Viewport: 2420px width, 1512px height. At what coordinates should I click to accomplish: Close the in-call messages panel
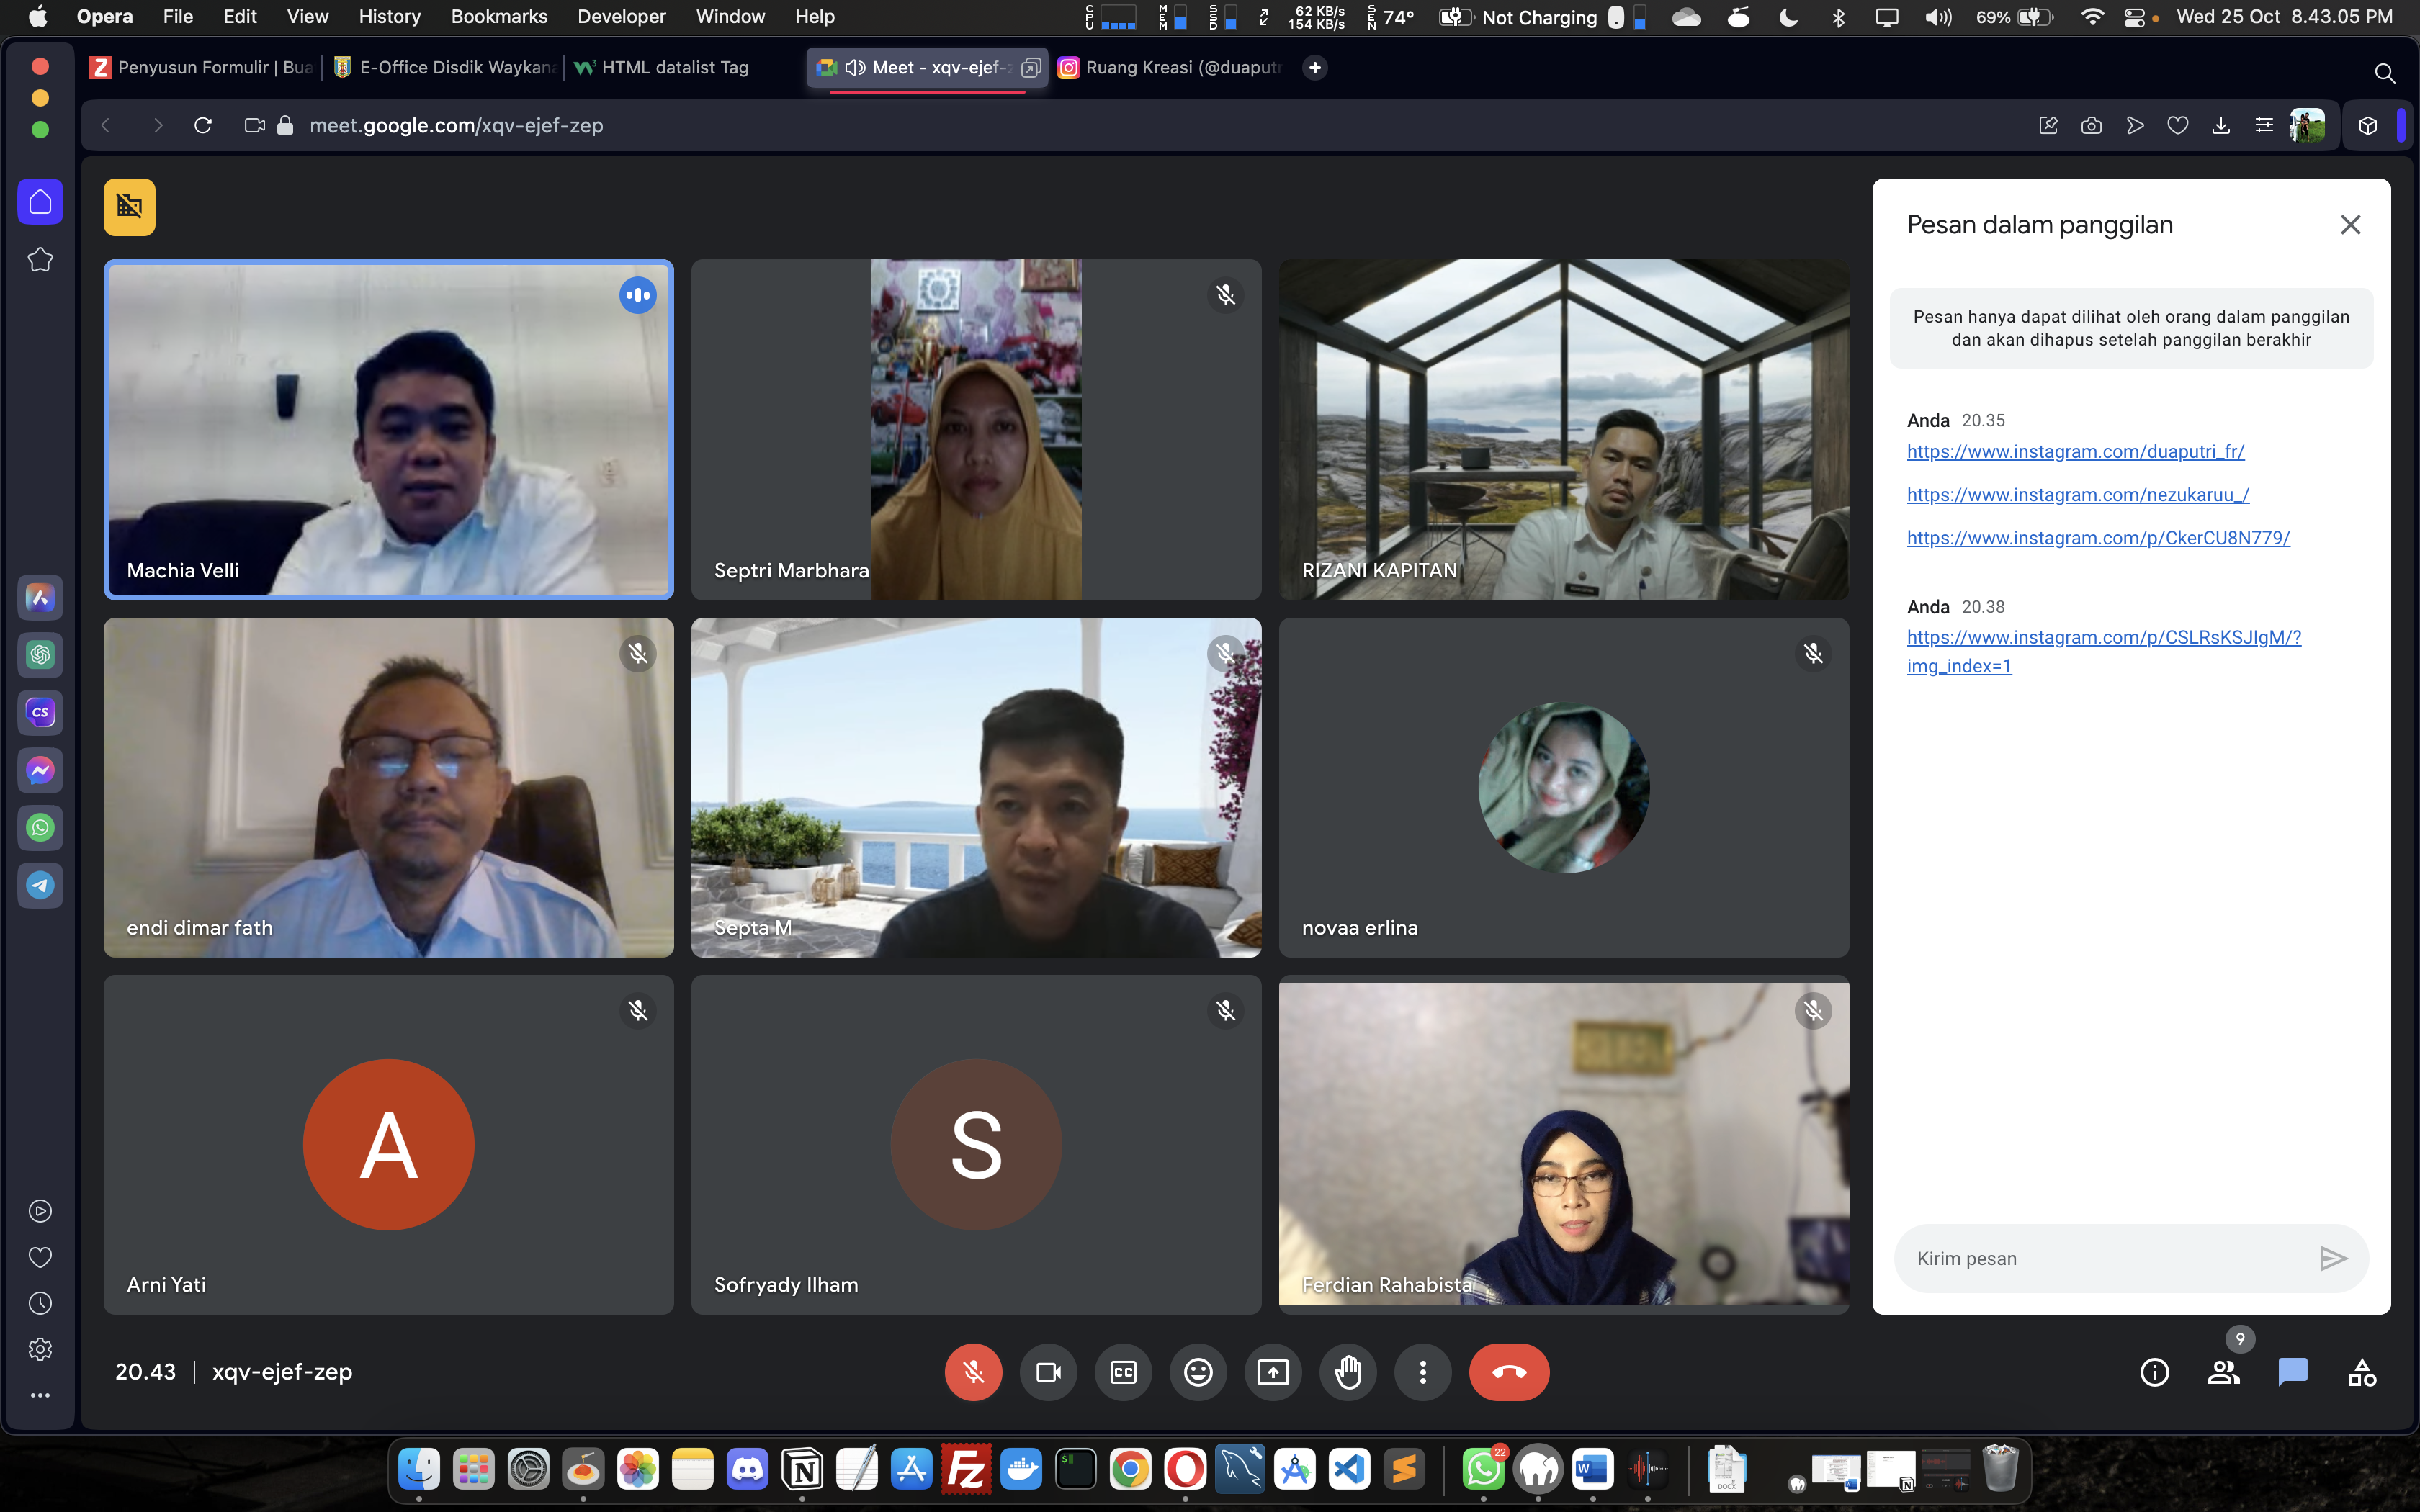pos(2350,225)
